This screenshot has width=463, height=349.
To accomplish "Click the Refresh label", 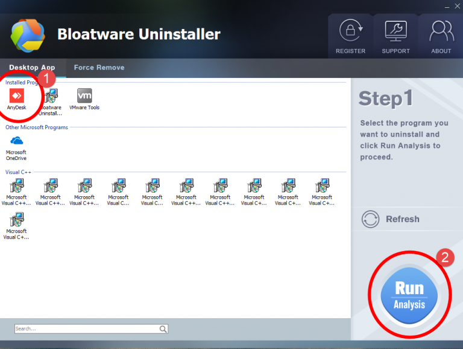I will coord(403,219).
